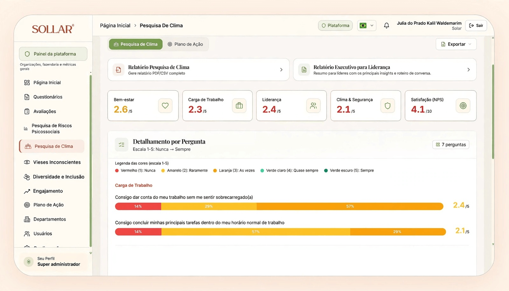Switch to Plano de Ação tab
The height and width of the screenshot is (291, 509).
[x=185, y=44]
